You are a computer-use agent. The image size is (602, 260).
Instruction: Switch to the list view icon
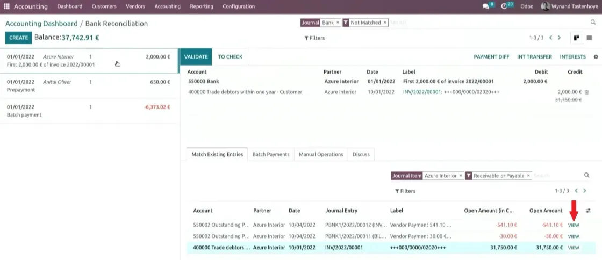589,38
